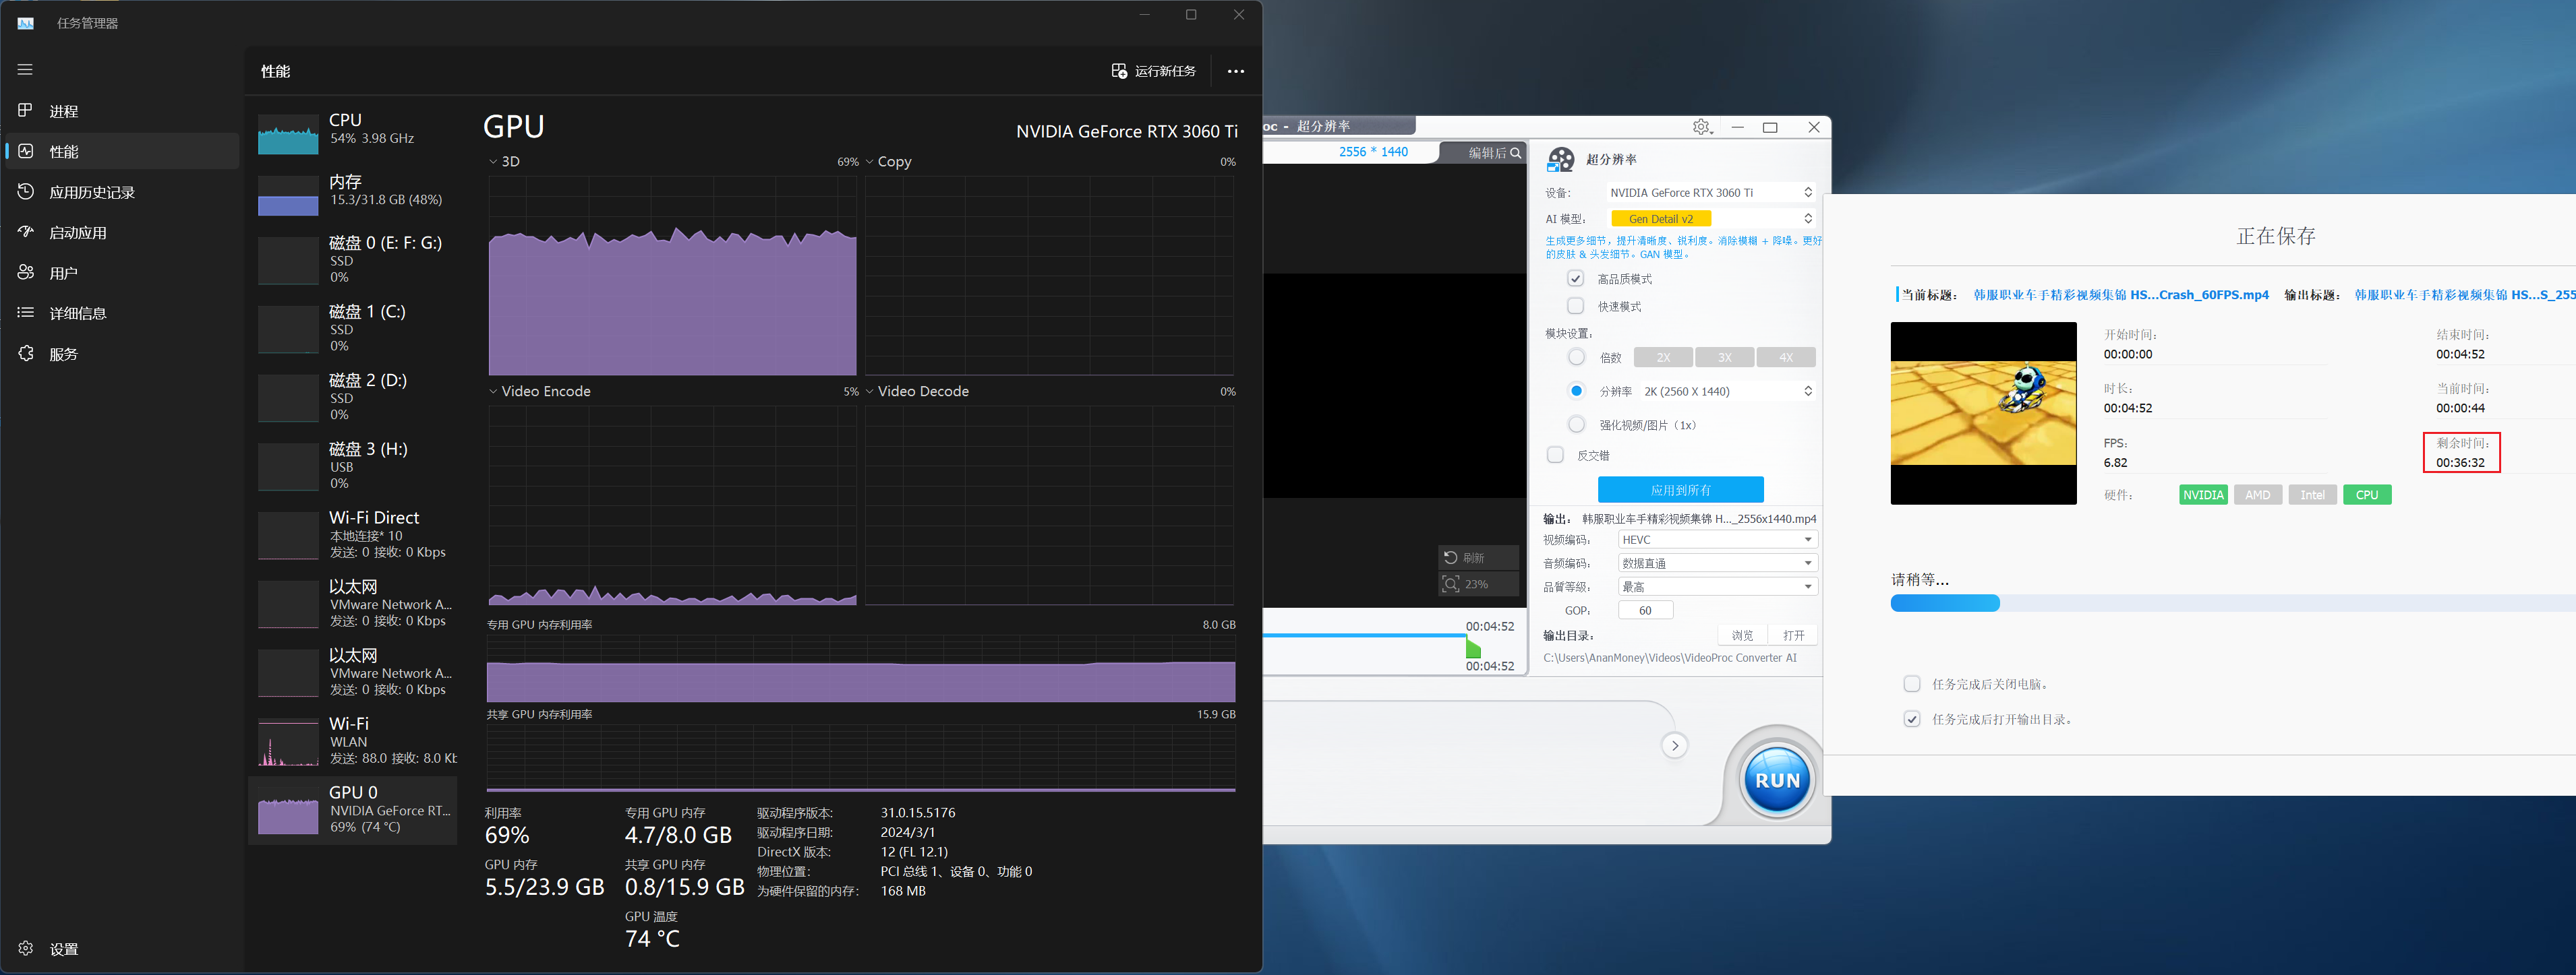Click the AMD hardware badge
The width and height of the screenshot is (2576, 975).
(x=2257, y=495)
